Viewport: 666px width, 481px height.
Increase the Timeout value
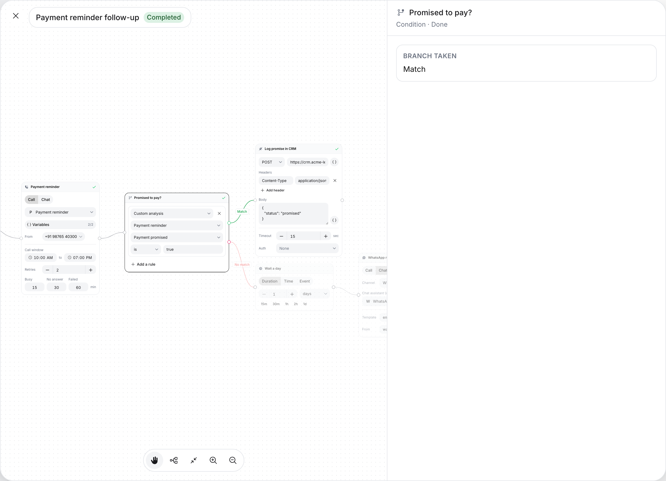tap(326, 236)
